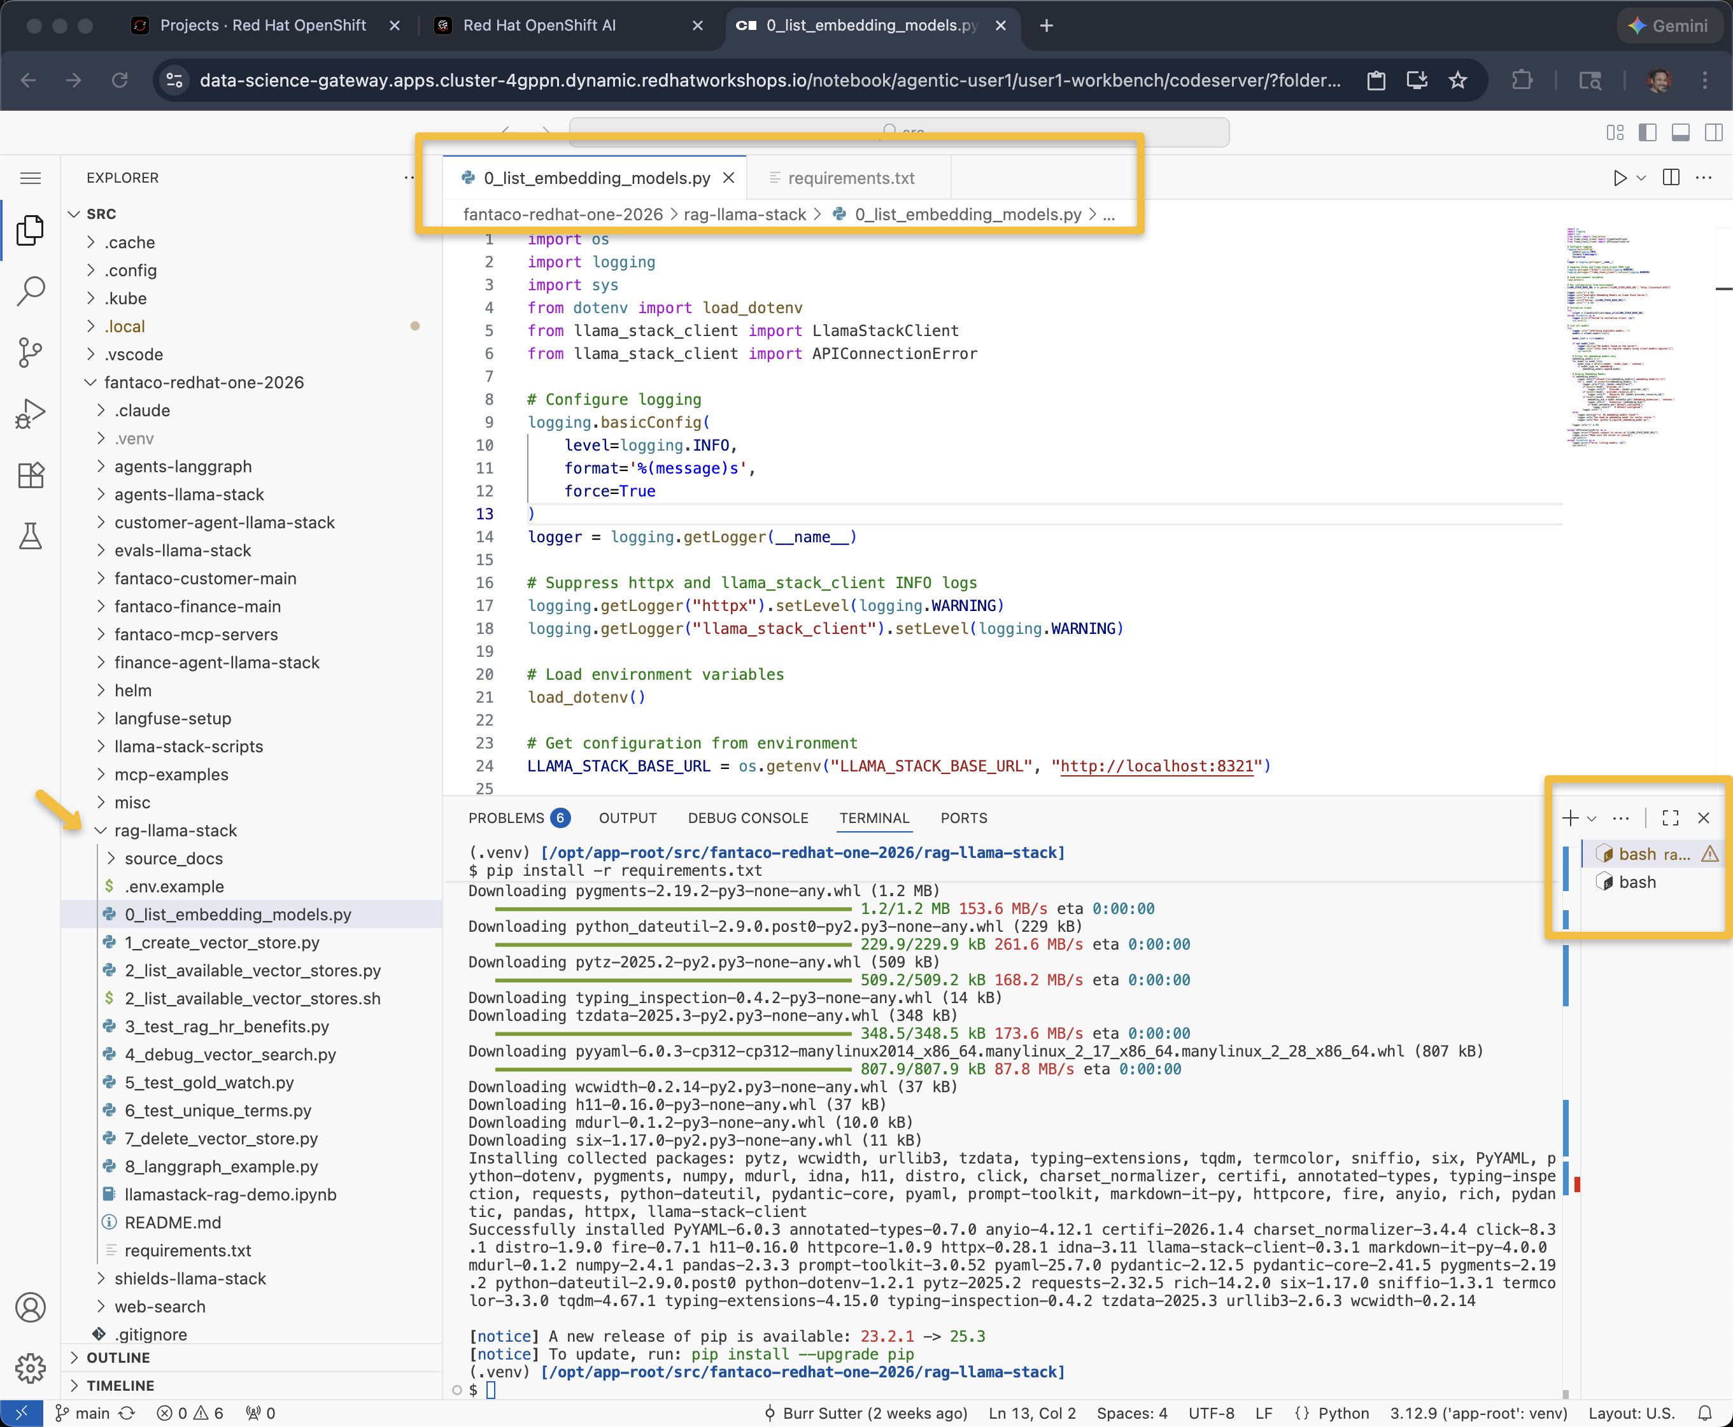This screenshot has height=1427, width=1733.
Task: Switch to the requirements.txt tab
Action: (x=849, y=178)
